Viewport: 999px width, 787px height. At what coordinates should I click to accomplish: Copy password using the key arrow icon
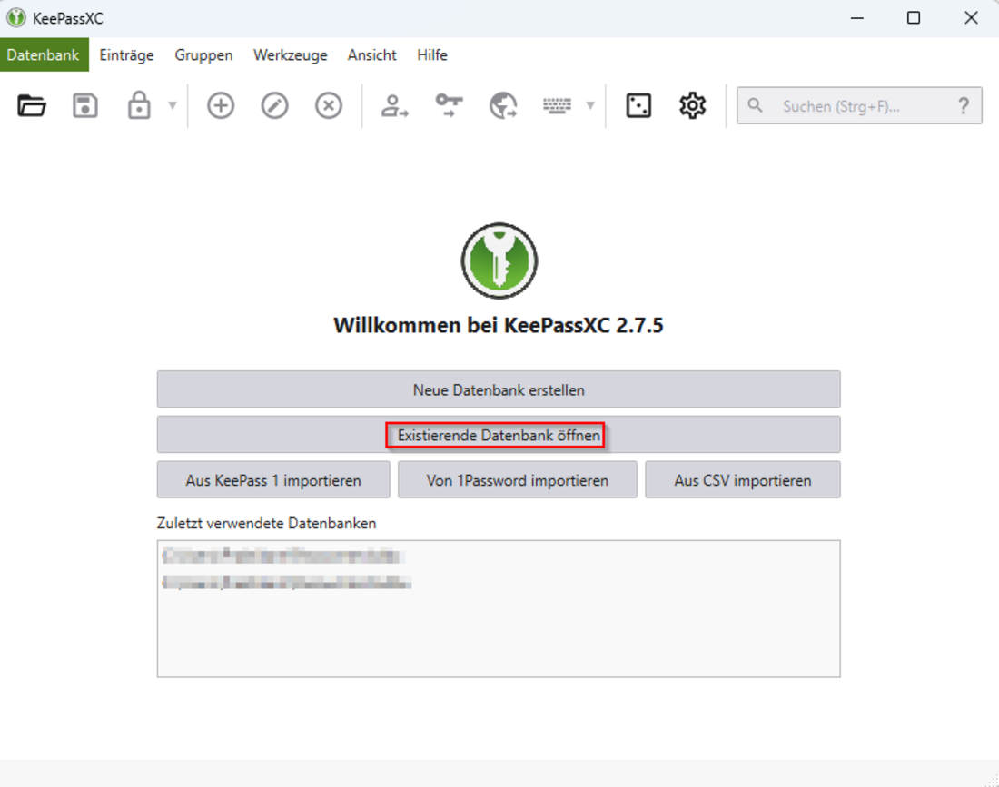(449, 105)
